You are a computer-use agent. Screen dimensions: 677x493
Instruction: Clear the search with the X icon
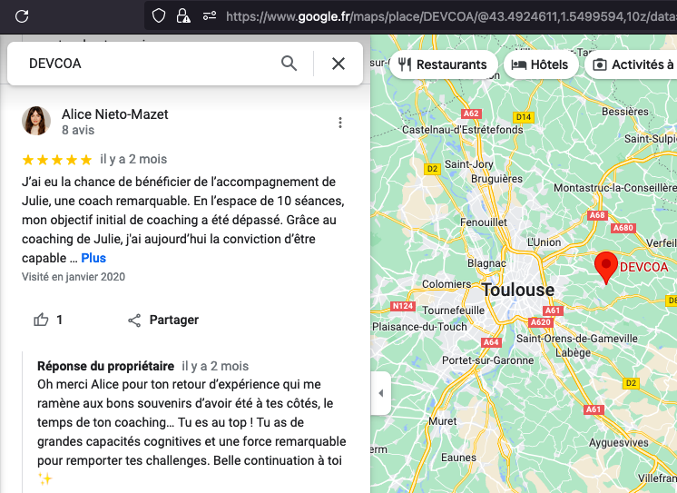click(338, 64)
